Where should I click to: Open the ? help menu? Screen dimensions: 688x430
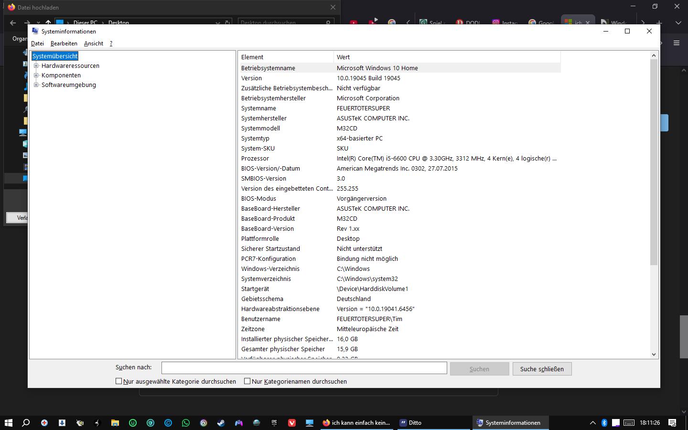coord(111,43)
